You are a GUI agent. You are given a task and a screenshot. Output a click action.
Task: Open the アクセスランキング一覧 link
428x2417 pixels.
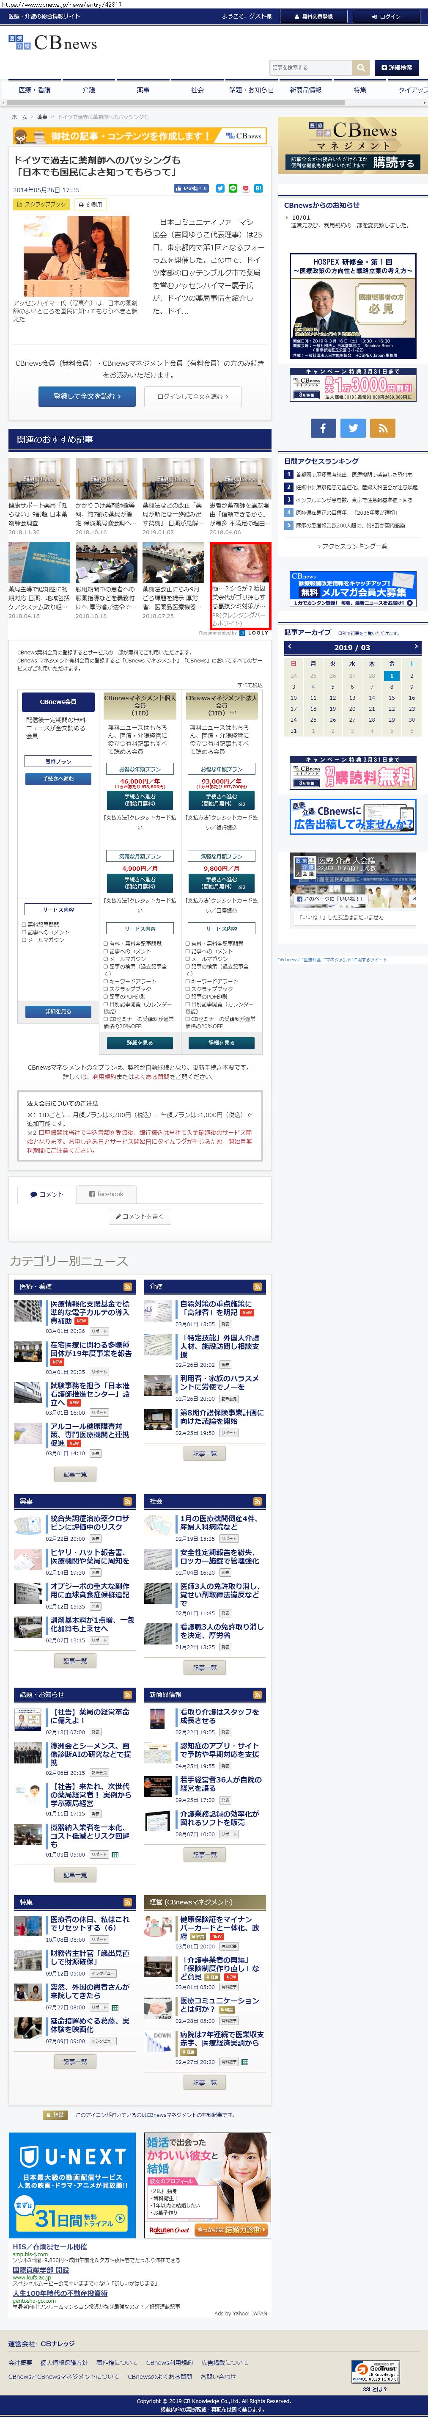(x=352, y=546)
